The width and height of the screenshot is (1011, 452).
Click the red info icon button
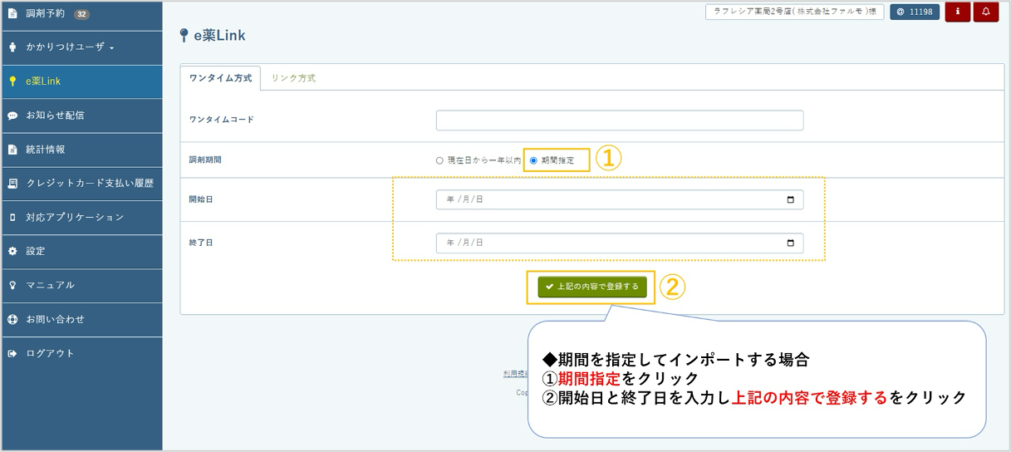pos(957,12)
